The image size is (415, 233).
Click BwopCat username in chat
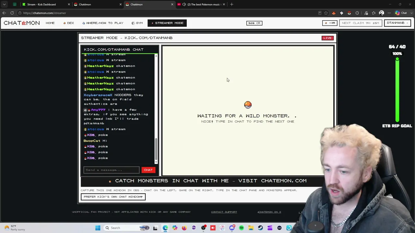coord(92,141)
